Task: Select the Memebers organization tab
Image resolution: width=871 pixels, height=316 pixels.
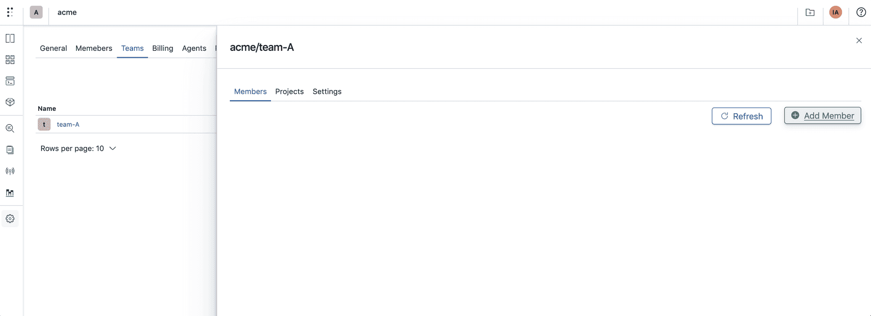Action: click(x=93, y=48)
